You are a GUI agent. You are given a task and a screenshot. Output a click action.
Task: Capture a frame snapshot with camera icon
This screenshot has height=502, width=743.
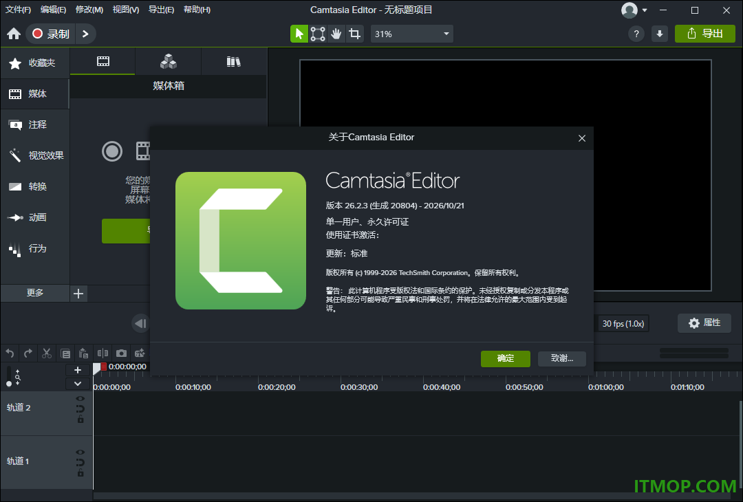[x=121, y=353]
